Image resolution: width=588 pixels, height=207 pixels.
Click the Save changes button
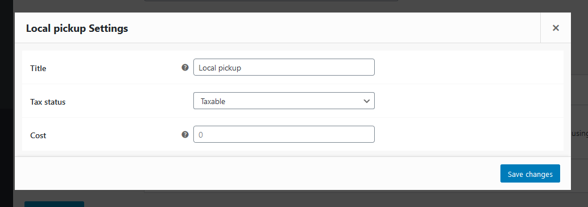click(530, 173)
